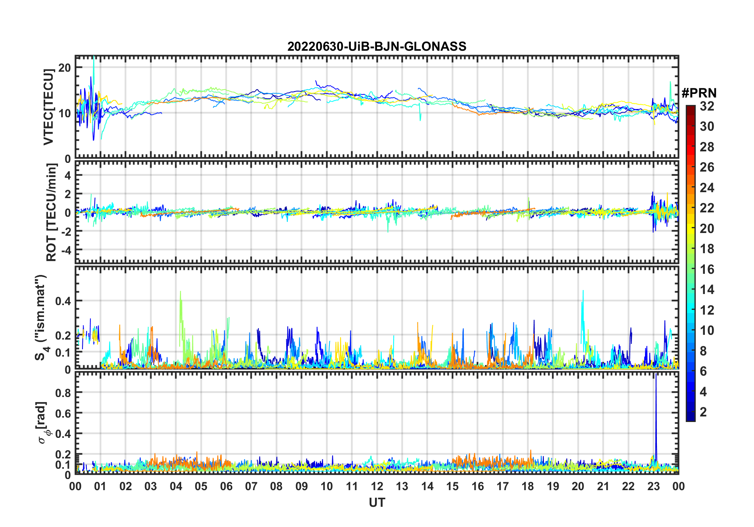Click the 0.8 tick on the σφ axis
754x527 pixels.
point(63,393)
